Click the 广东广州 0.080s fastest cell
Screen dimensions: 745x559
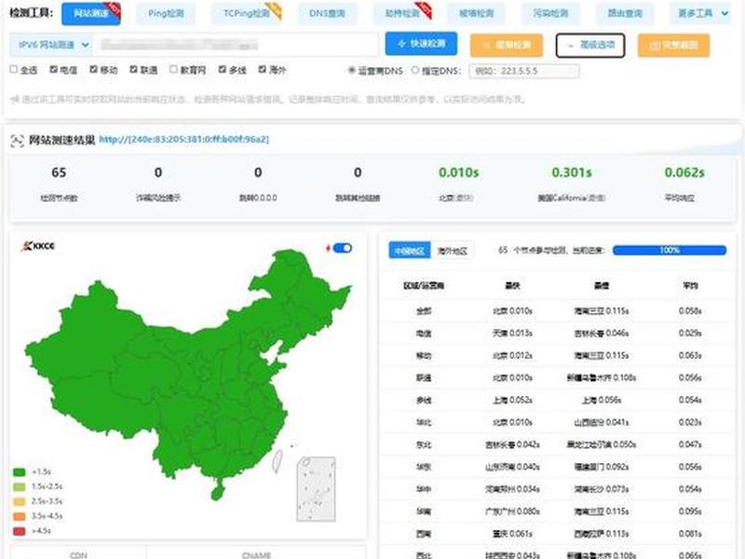coord(512,511)
